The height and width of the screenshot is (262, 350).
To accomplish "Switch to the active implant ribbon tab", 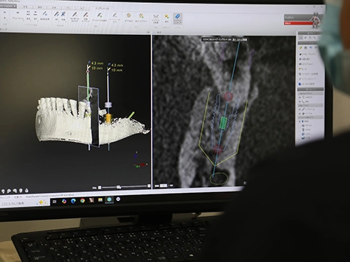I will [102, 9].
